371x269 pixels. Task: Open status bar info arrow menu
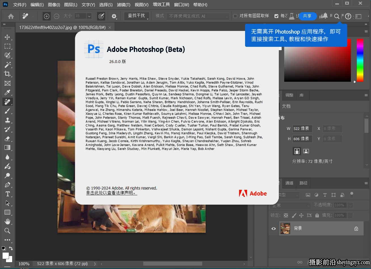95,264
